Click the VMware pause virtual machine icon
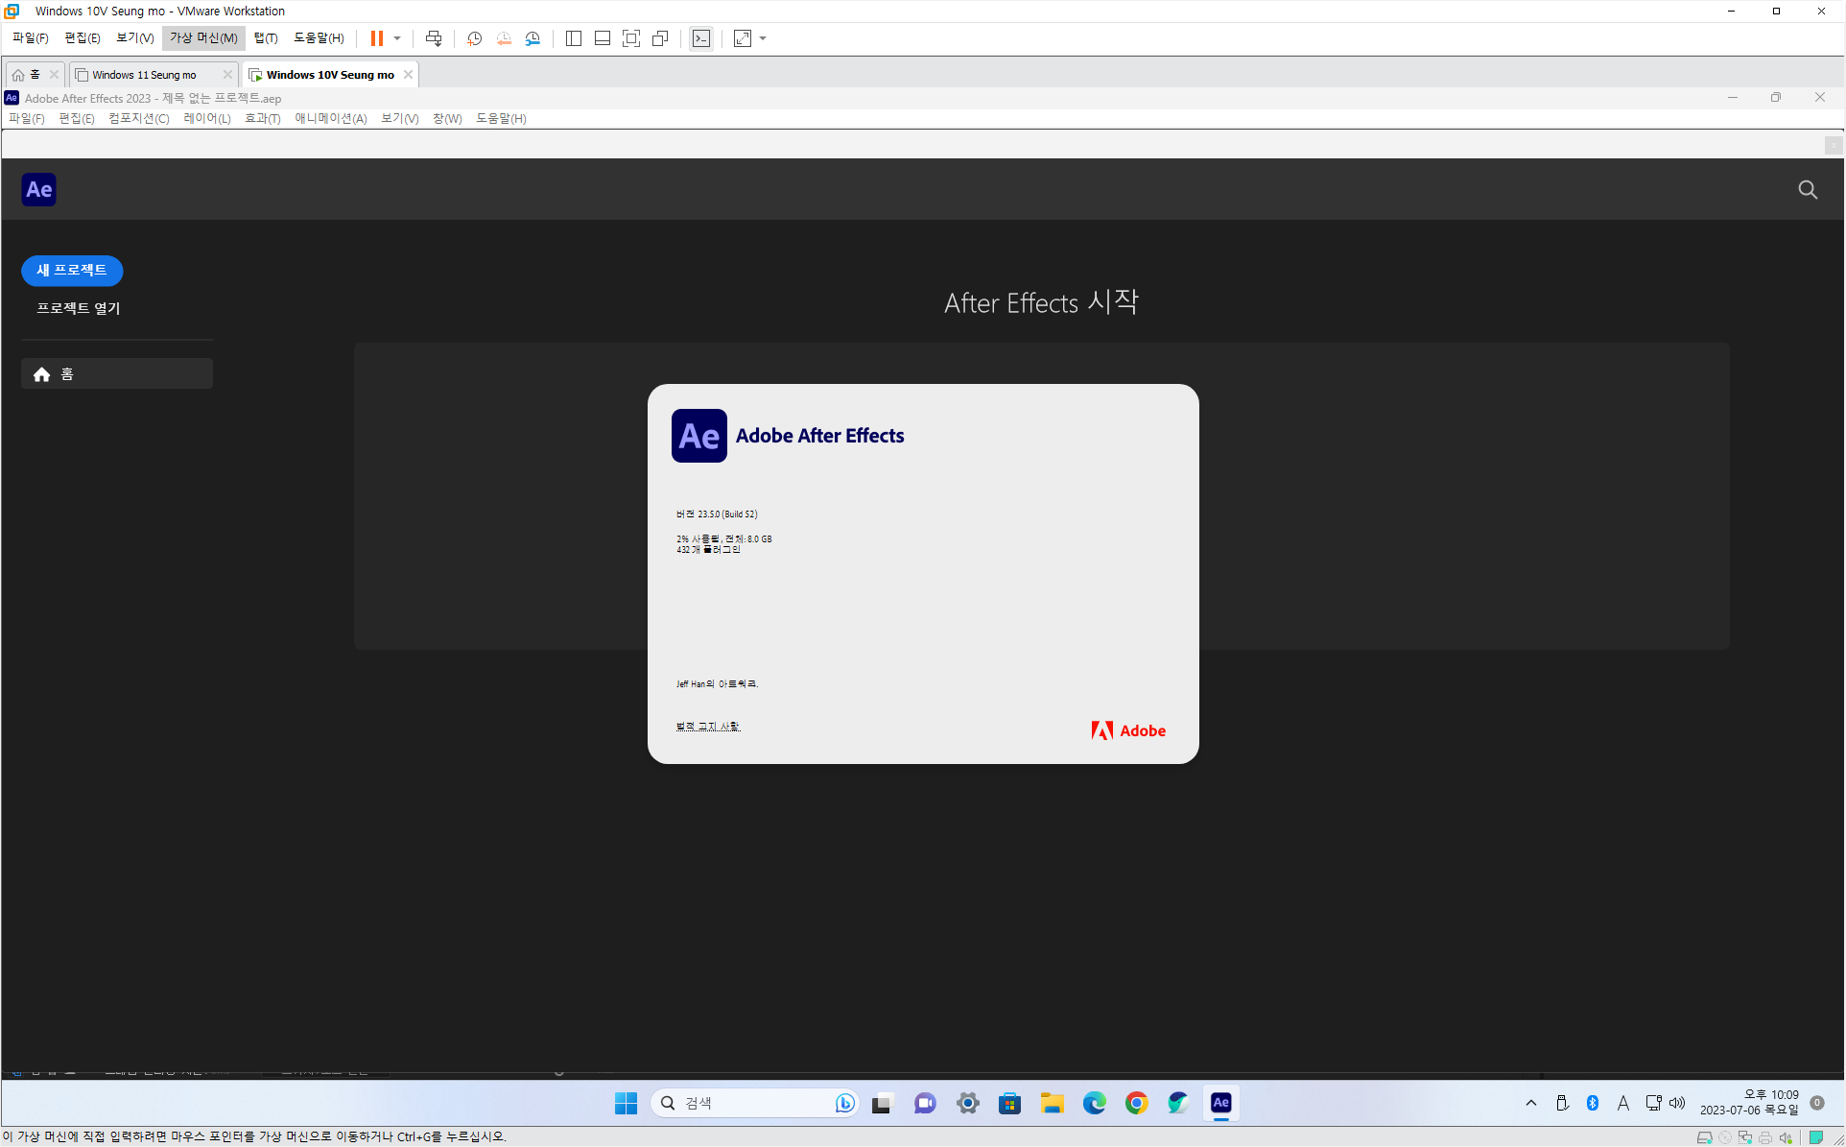The height and width of the screenshot is (1147, 1846). 377,38
